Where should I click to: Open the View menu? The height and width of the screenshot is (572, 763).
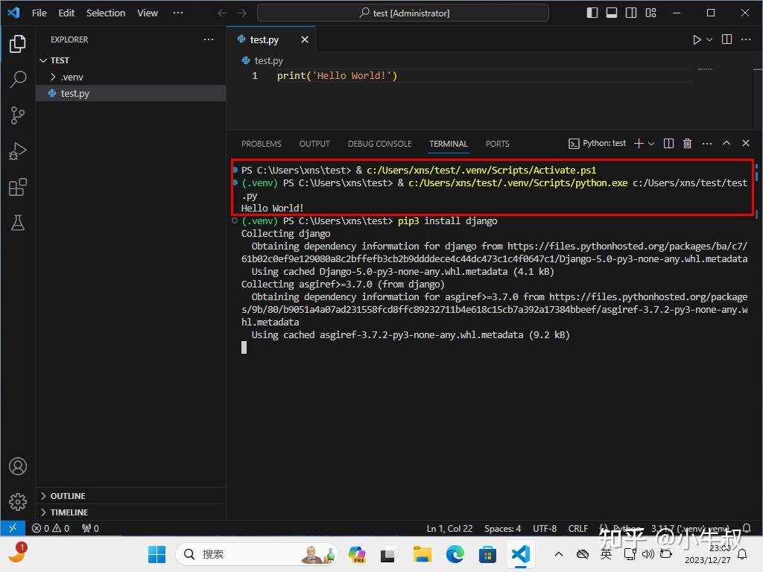tap(147, 13)
